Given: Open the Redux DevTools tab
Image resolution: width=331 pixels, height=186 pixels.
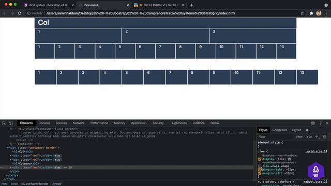Looking at the screenshot, I should pyautogui.click(x=215, y=123).
